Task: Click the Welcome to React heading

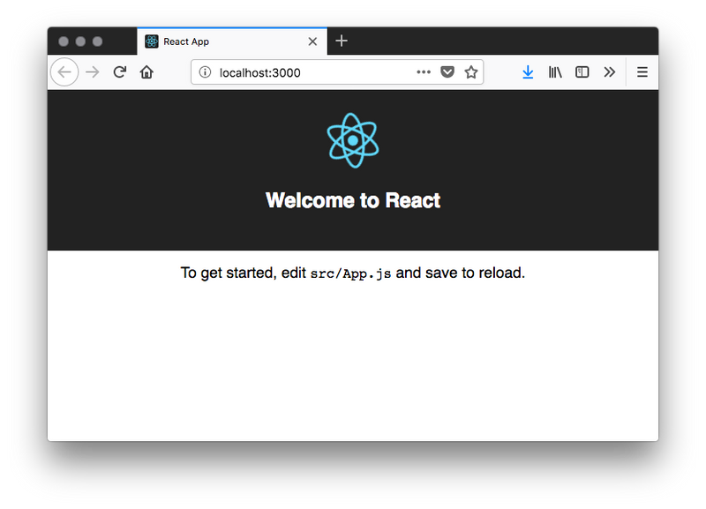Action: pos(352,200)
